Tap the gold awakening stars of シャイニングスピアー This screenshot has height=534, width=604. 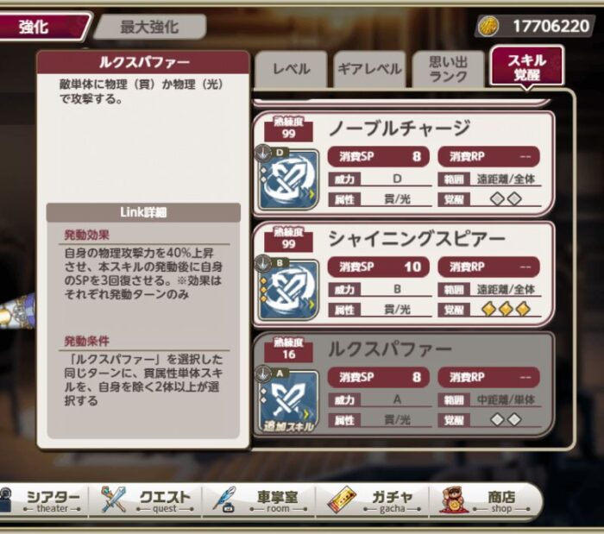506,309
